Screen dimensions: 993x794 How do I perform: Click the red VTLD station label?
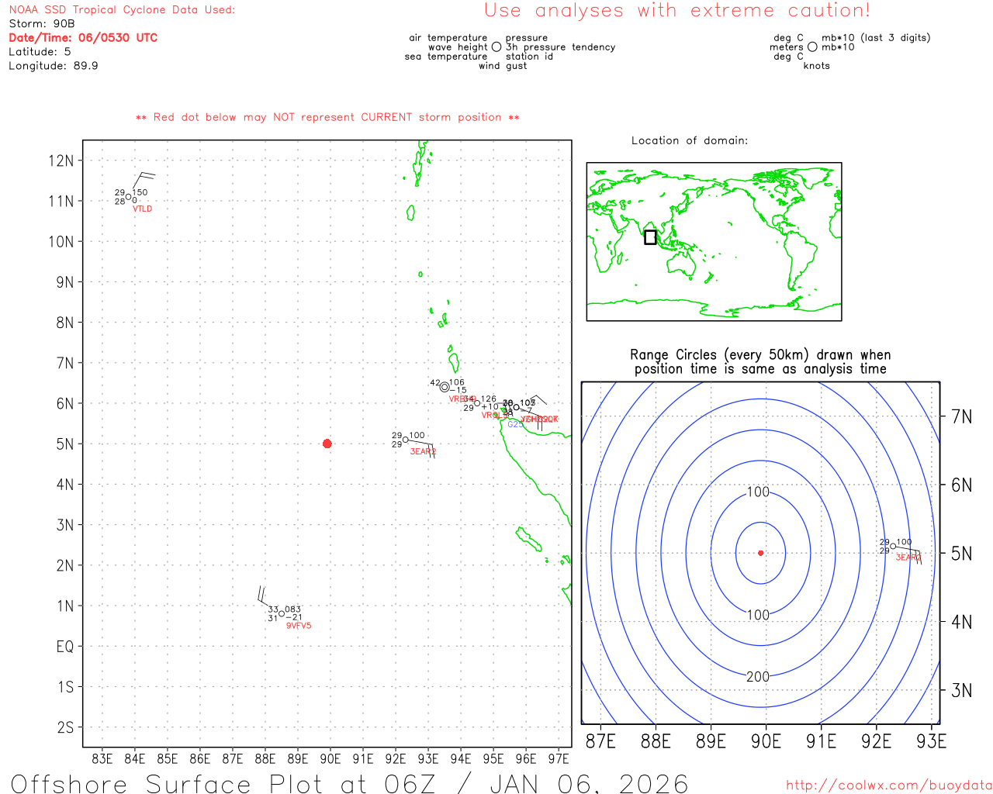[142, 209]
